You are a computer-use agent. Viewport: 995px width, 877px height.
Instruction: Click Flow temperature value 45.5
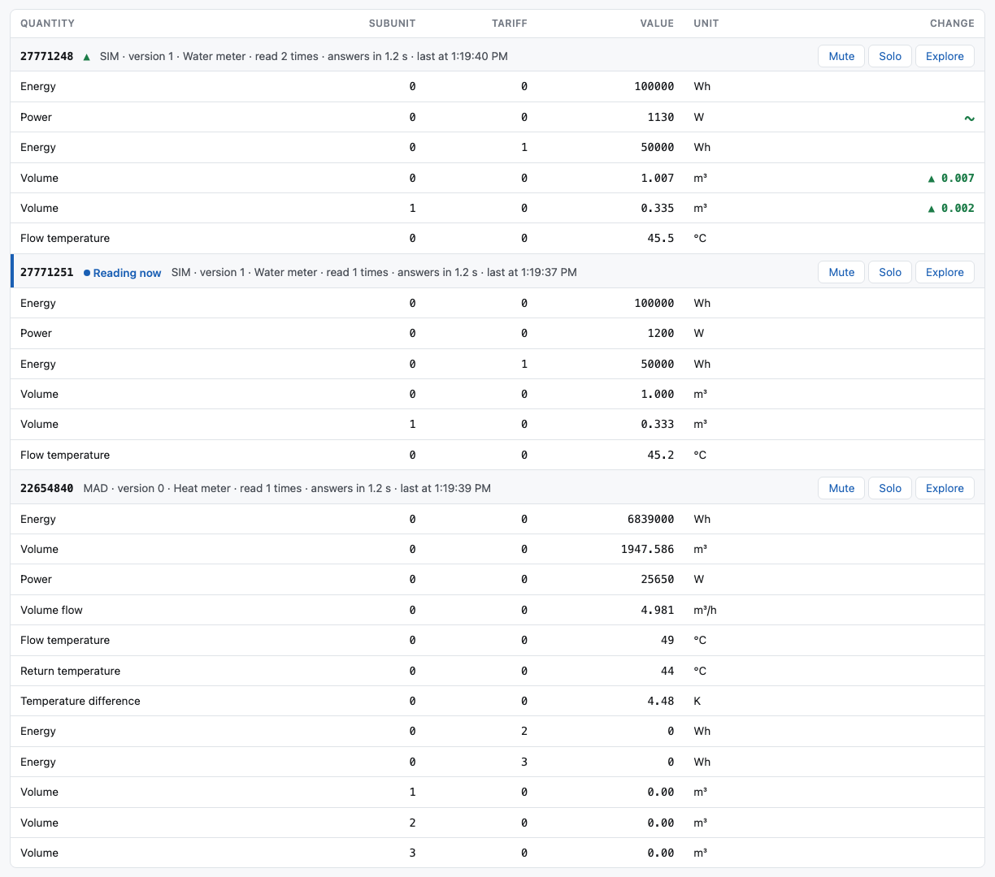click(661, 238)
